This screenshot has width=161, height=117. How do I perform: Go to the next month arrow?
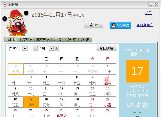[x=56, y=48]
